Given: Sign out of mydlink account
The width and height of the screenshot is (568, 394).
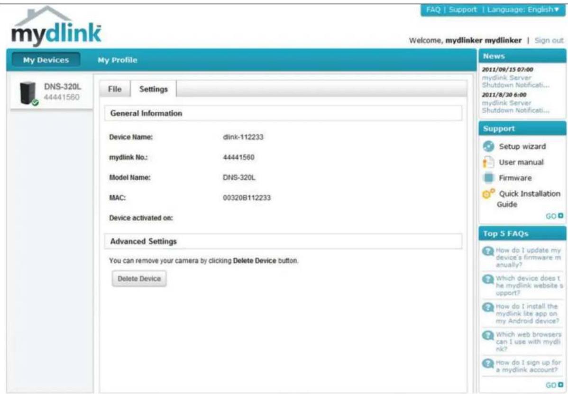Looking at the screenshot, I should click(x=549, y=41).
